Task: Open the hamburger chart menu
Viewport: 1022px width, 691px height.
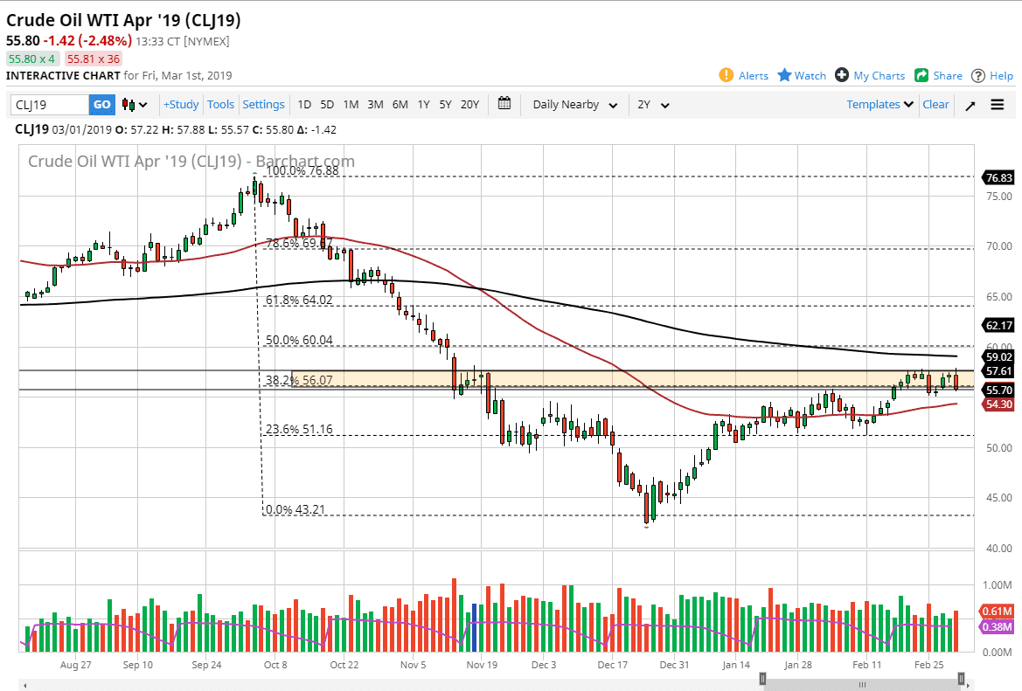Action: (x=997, y=104)
